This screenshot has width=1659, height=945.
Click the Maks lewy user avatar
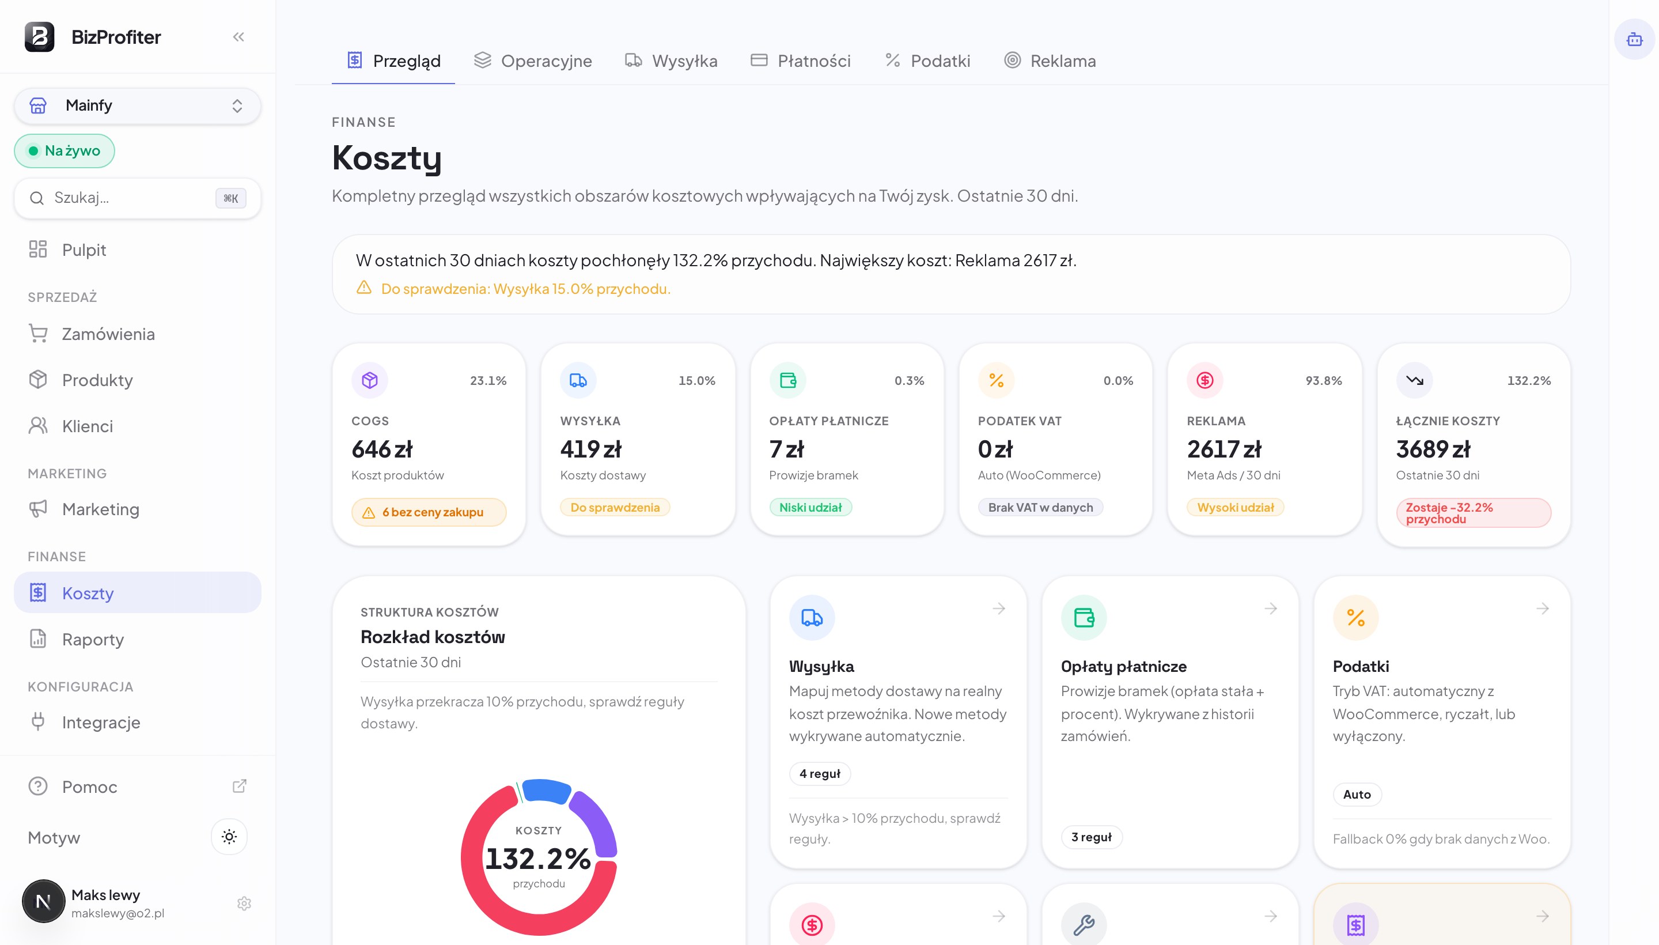click(43, 902)
